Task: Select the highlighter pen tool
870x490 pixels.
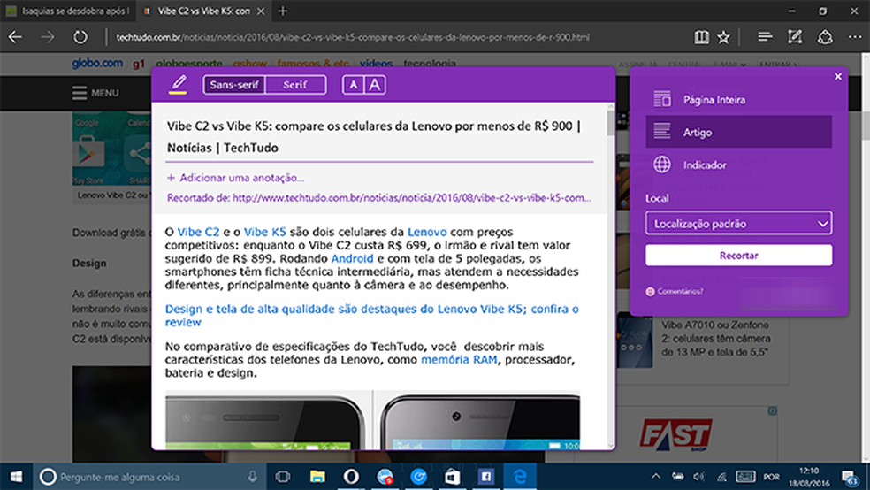Action: [178, 85]
